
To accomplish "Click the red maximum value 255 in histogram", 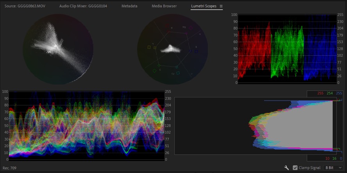I will tap(321, 94).
